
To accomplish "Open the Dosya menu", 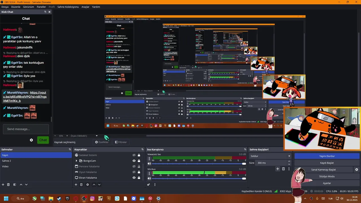I will [x=5, y=7].
